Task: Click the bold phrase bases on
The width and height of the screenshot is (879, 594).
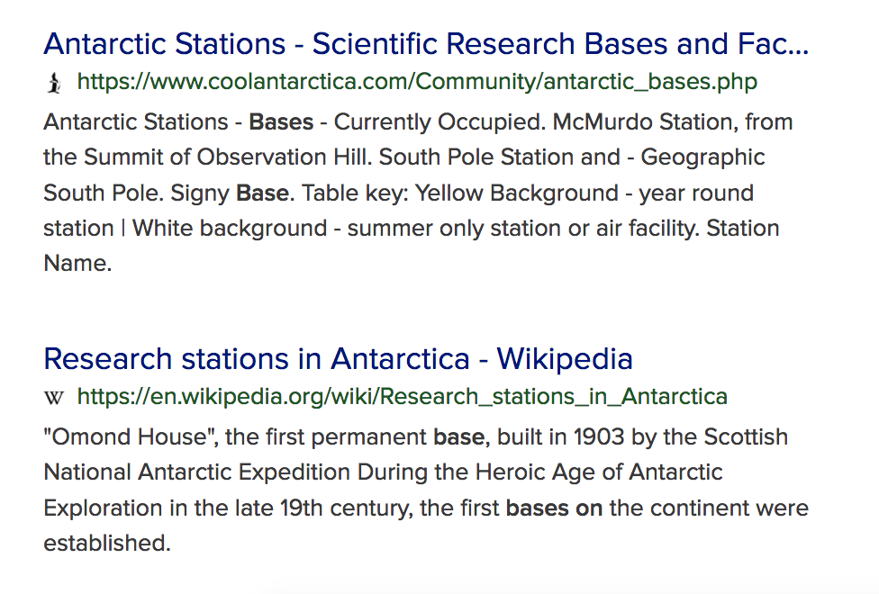Action: [x=554, y=508]
